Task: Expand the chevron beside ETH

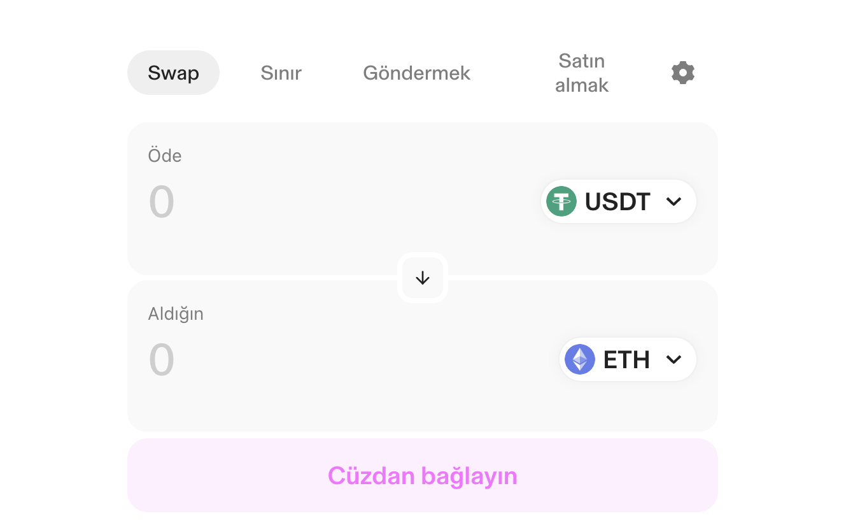Action: coord(673,359)
